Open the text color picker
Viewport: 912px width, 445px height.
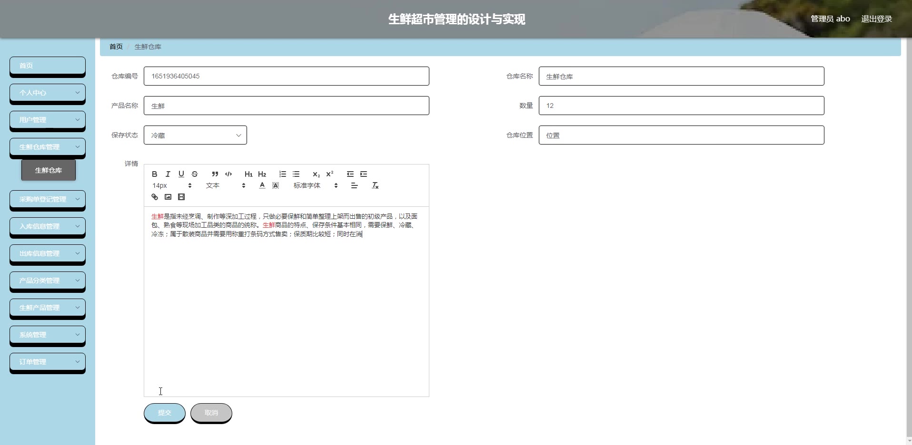[x=262, y=185]
